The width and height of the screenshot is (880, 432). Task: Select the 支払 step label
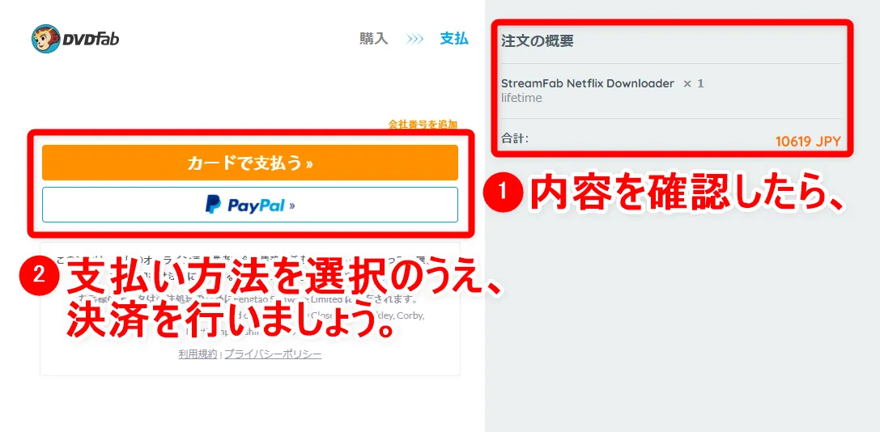point(454,39)
